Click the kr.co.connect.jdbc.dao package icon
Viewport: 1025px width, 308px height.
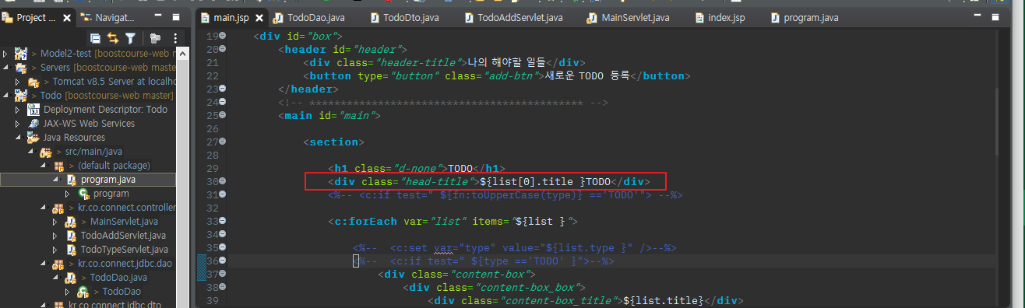58,264
